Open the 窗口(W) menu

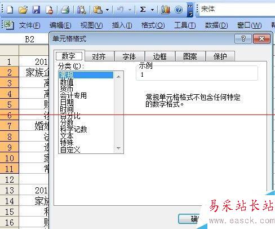click(249, 25)
